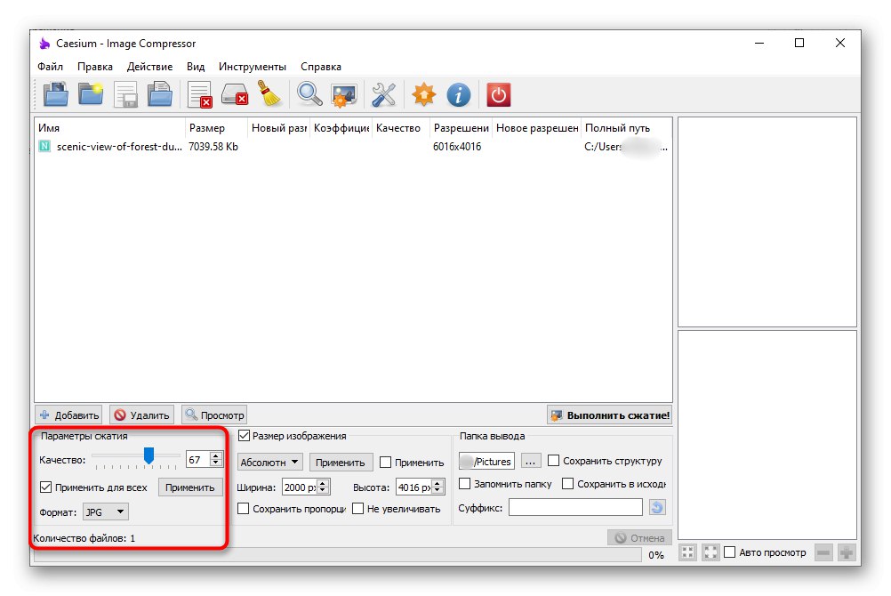Screen dimensions: 891x596
Task: Click Remove from hard disk icon
Action: coord(235,94)
